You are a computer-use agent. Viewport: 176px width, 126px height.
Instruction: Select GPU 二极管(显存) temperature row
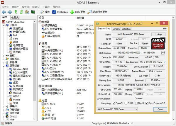tap(67, 72)
